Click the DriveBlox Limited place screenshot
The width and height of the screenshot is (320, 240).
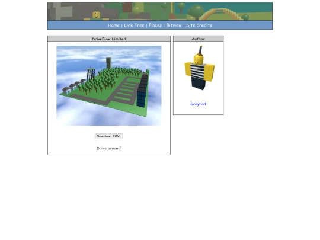(109, 86)
